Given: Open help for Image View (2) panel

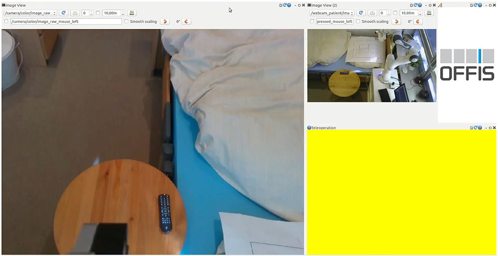Looking at the screenshot, I should [x=420, y=5].
